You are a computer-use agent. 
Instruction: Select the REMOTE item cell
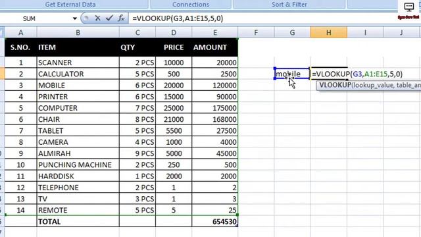click(x=78, y=210)
